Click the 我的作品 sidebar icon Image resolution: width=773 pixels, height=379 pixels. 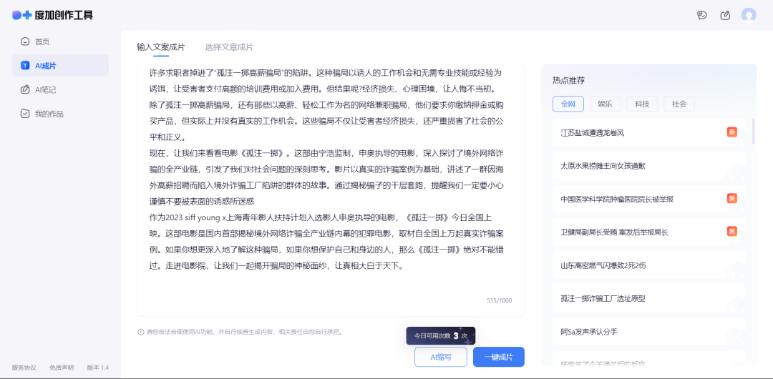point(25,114)
